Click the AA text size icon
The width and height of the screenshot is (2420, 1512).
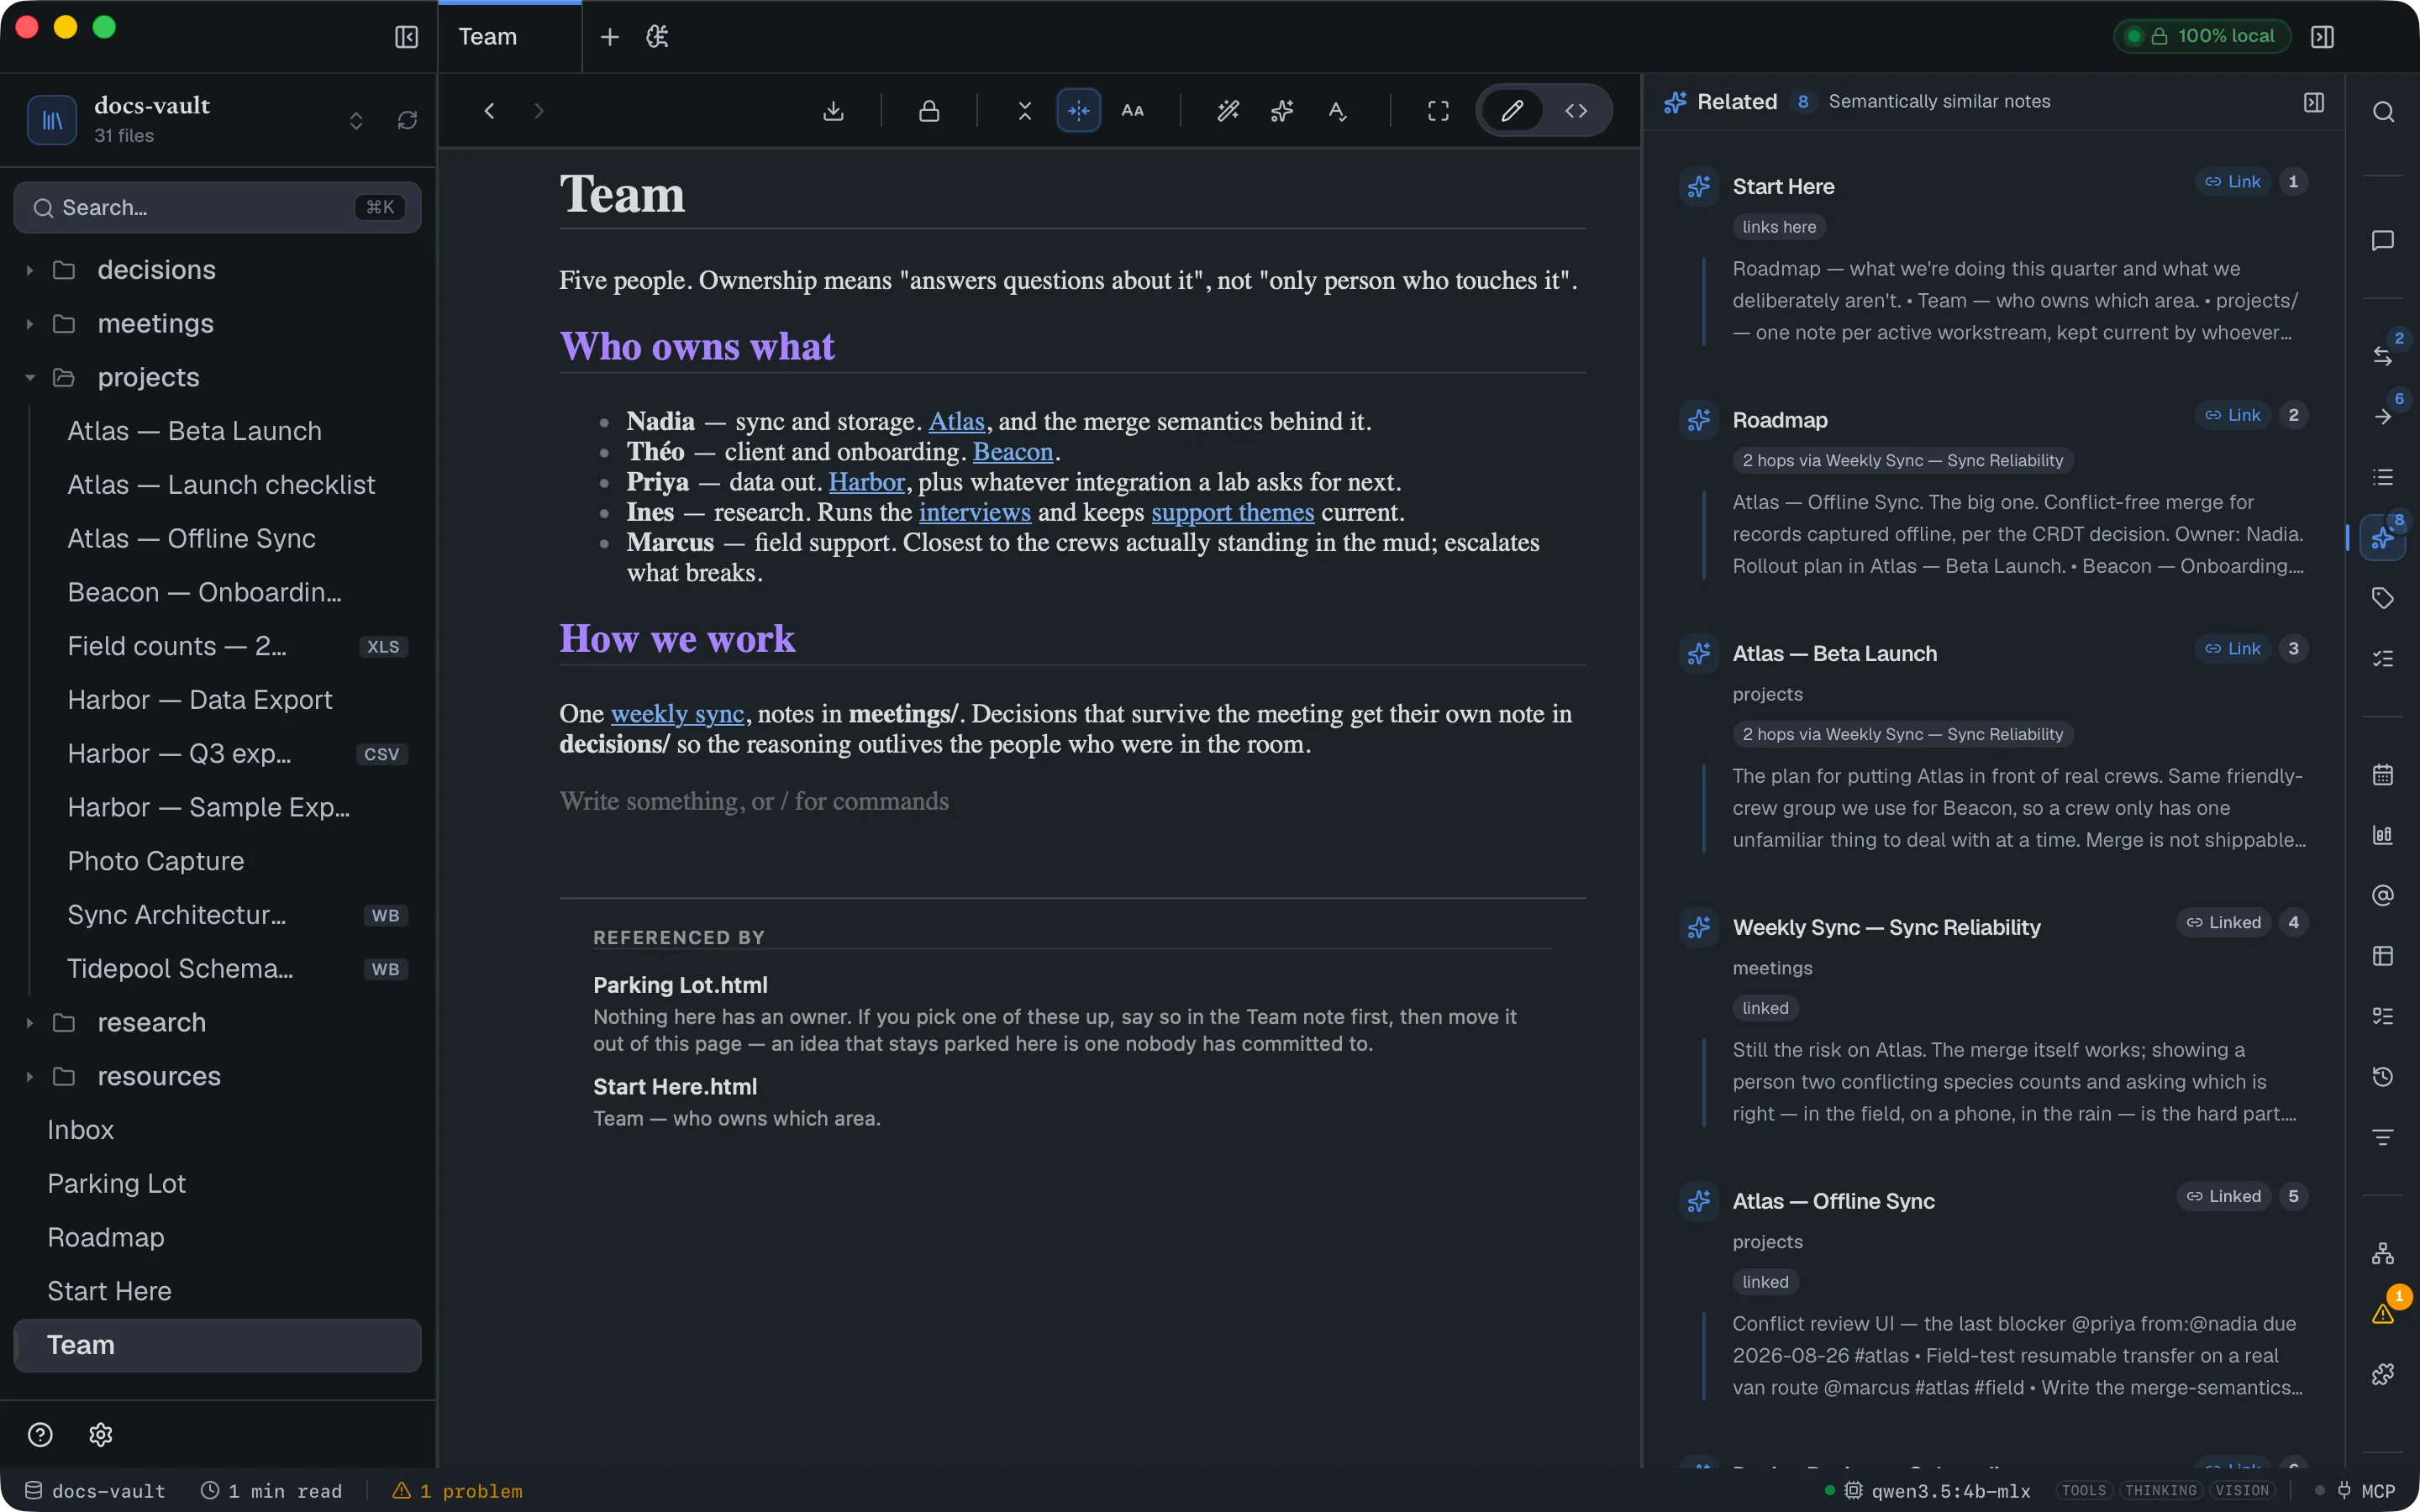1132,111
